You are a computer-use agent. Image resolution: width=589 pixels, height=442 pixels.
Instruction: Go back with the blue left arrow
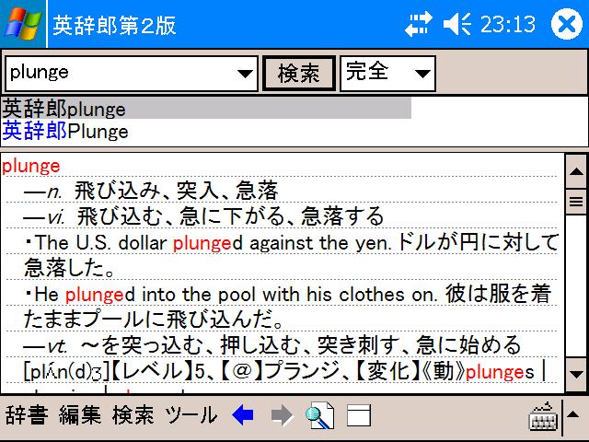click(243, 415)
